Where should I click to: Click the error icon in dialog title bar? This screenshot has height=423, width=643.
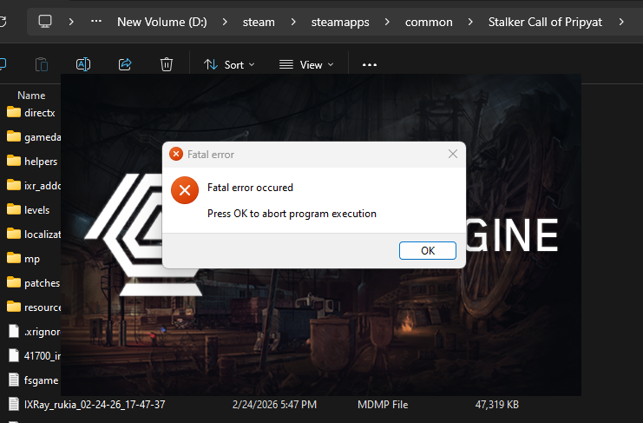[176, 154]
